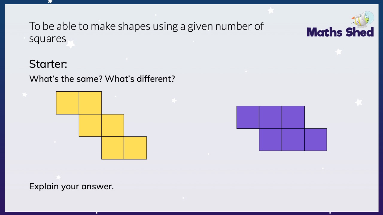
Task: Click 'What's the same? What's different?' text
Action: (x=102, y=79)
